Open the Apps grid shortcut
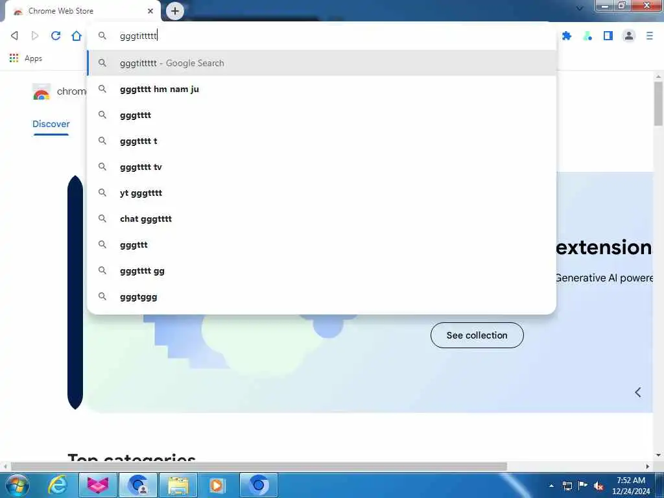The height and width of the screenshot is (498, 664). pyautogui.click(x=26, y=58)
